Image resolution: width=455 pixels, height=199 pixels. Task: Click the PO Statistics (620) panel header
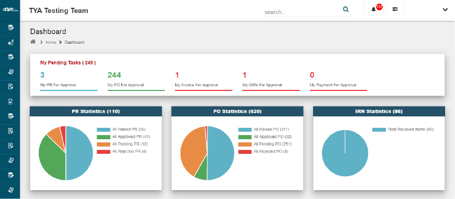pos(237,111)
